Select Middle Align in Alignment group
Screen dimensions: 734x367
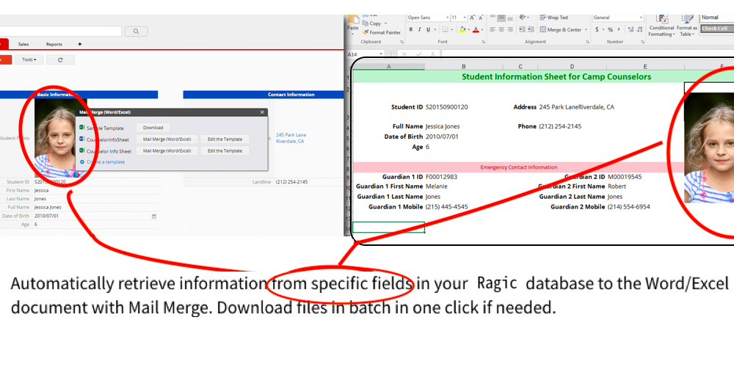tap(501, 18)
